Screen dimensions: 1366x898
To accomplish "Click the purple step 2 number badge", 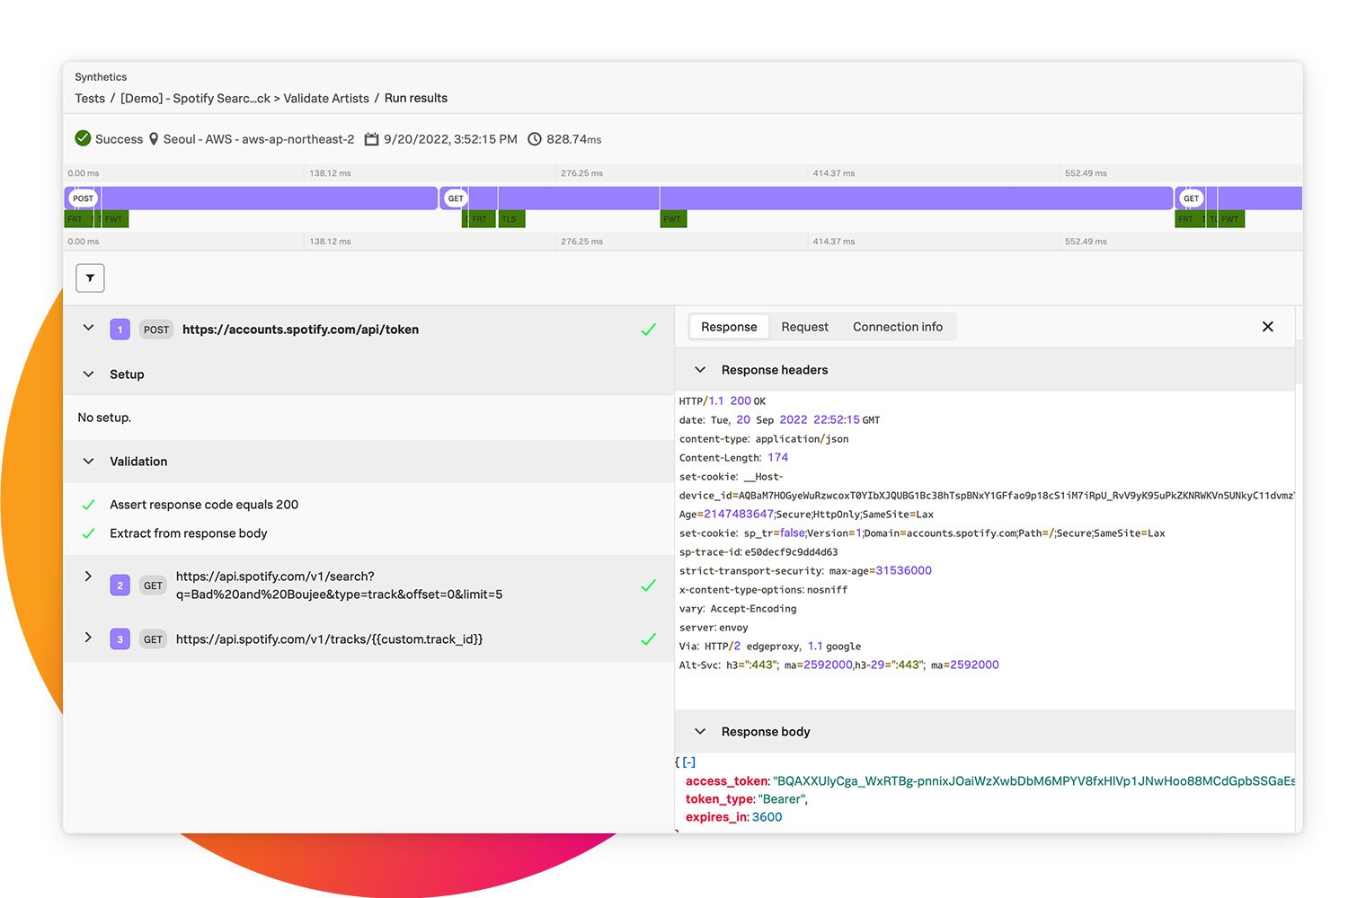I will [x=120, y=585].
